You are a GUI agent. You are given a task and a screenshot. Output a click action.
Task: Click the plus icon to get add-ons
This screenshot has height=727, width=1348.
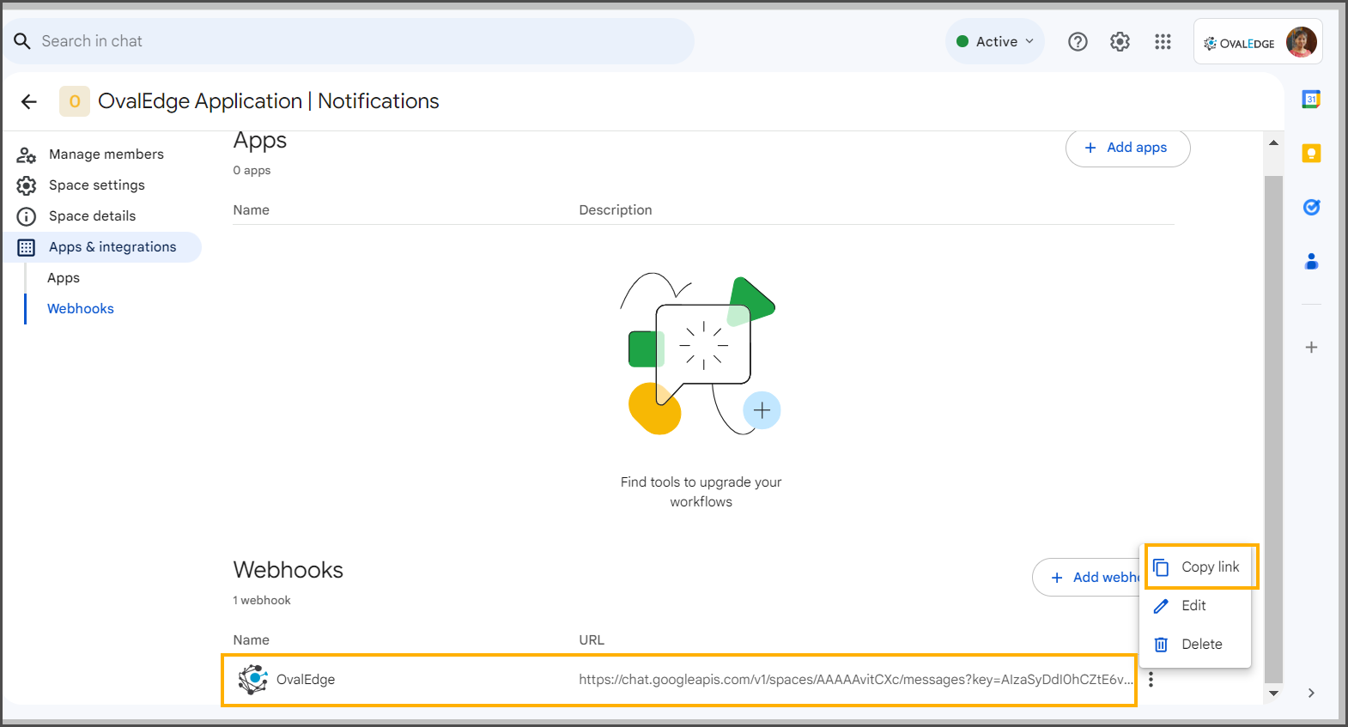[1311, 348]
